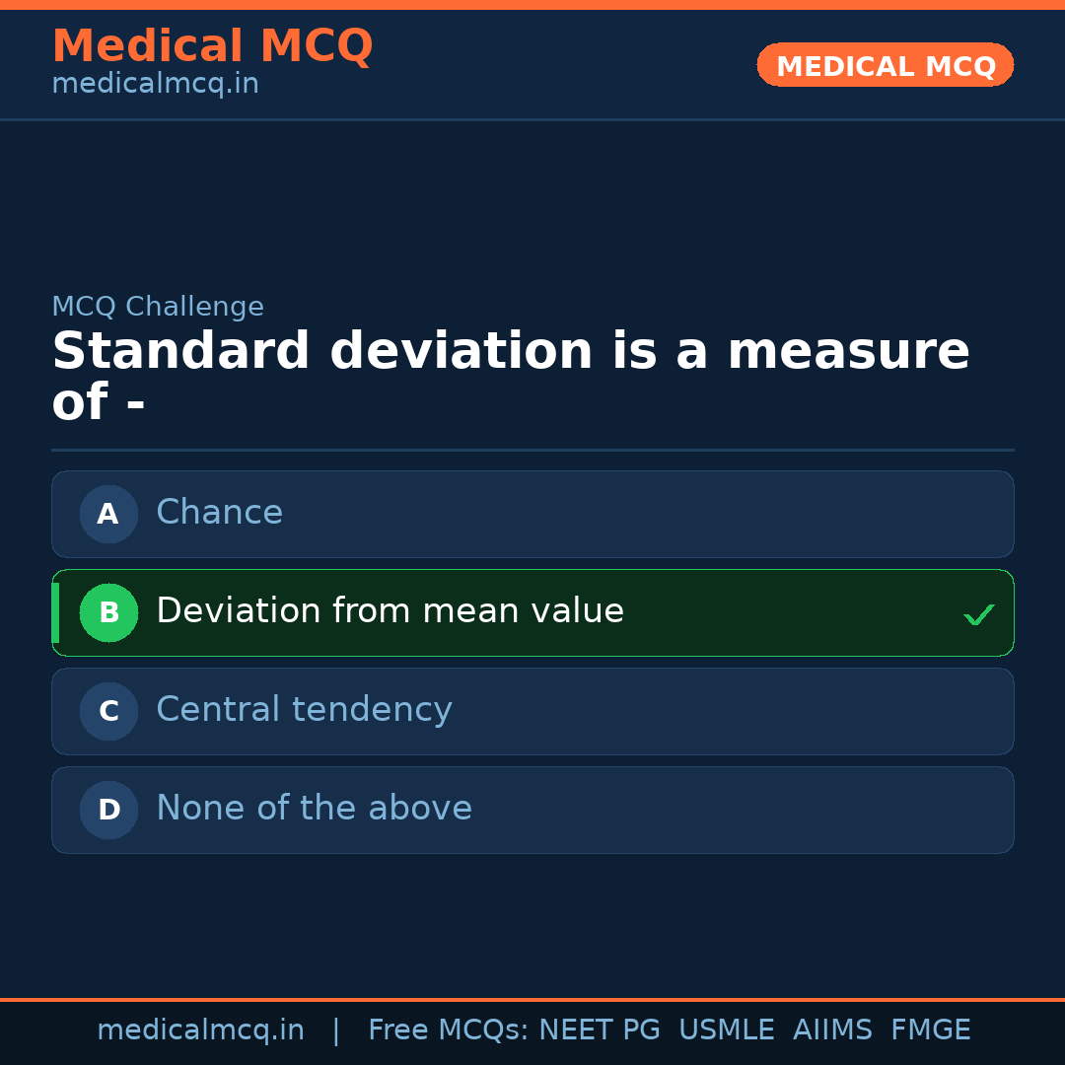Viewport: 1065px width, 1065px height.
Task: Open the medicalmcq.in link under the logo
Action: (x=154, y=83)
